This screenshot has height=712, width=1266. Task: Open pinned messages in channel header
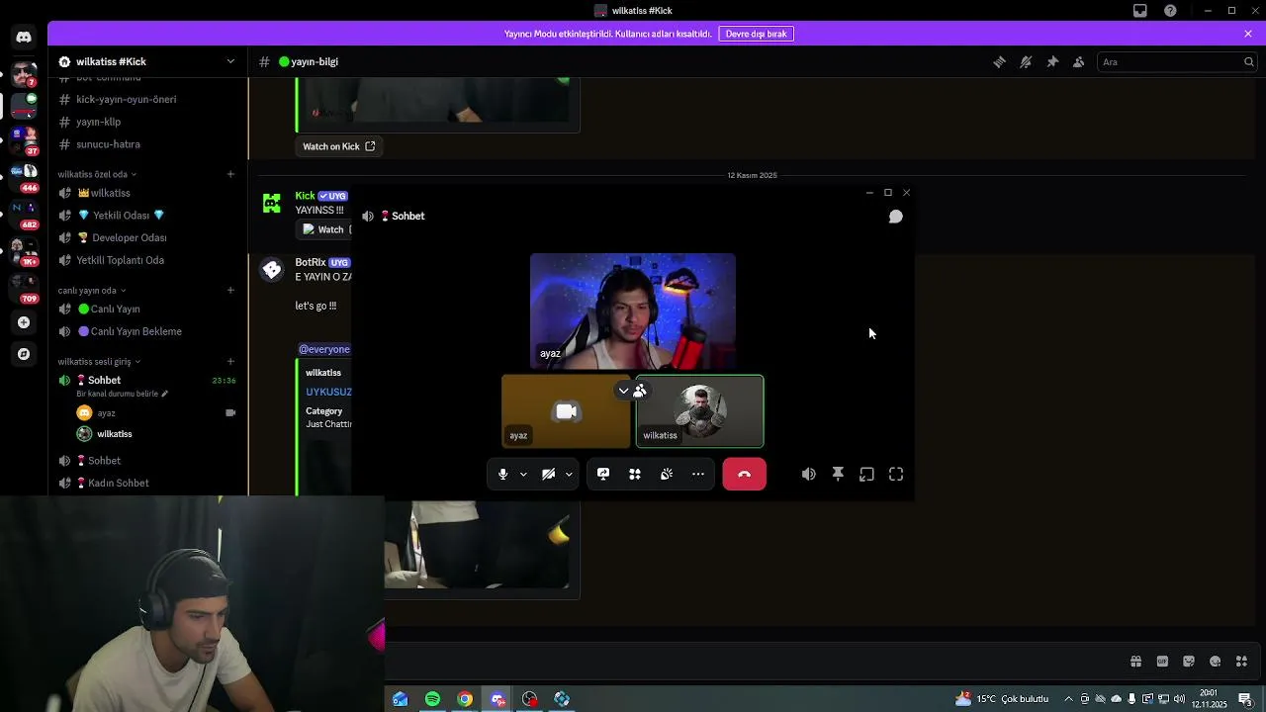tap(1052, 61)
